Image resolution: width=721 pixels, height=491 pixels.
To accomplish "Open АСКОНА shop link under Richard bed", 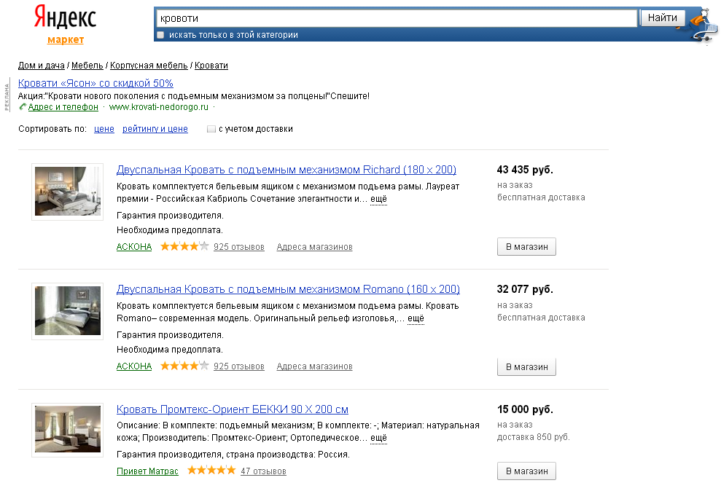I will tap(134, 247).
